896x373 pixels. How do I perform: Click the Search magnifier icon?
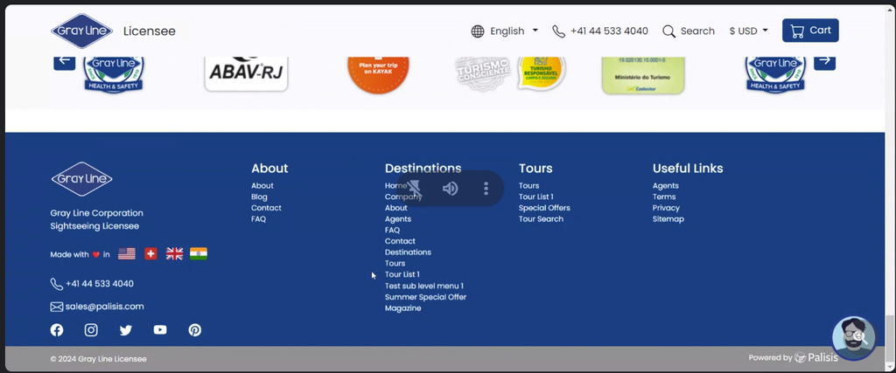coord(668,31)
